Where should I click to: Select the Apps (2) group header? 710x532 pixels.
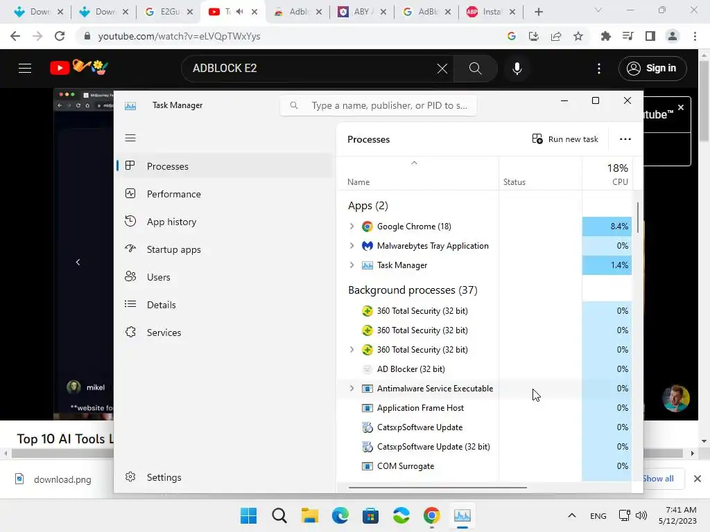click(367, 206)
